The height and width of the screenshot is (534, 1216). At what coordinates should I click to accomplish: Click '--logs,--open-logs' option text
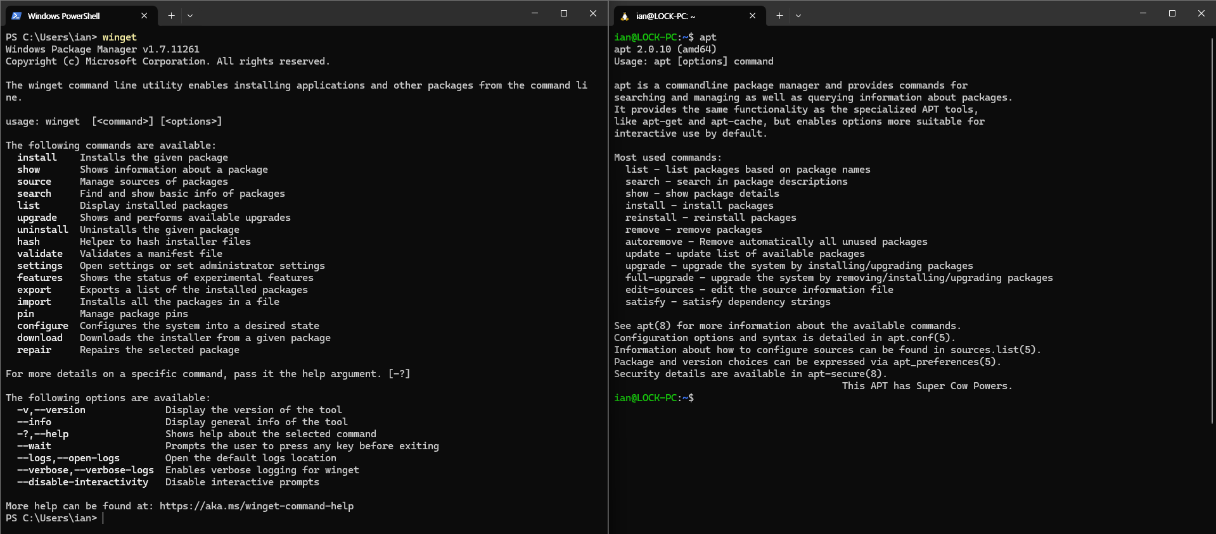point(68,458)
